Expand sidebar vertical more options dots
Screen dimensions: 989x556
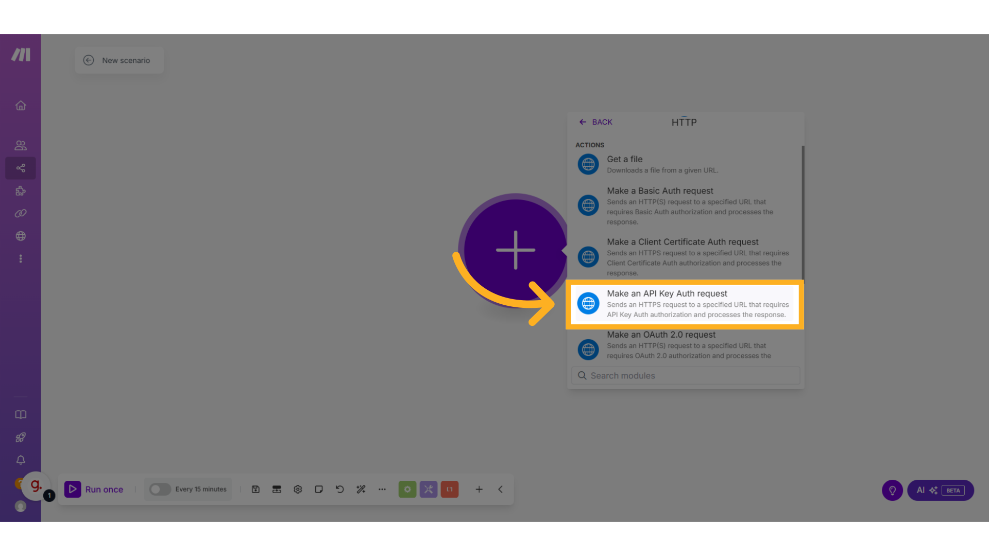click(x=21, y=259)
